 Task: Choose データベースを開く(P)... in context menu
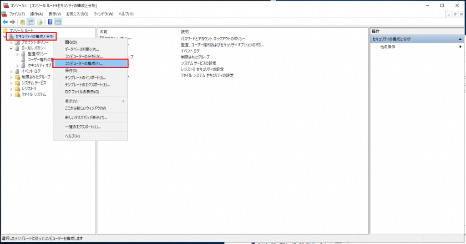91,49
